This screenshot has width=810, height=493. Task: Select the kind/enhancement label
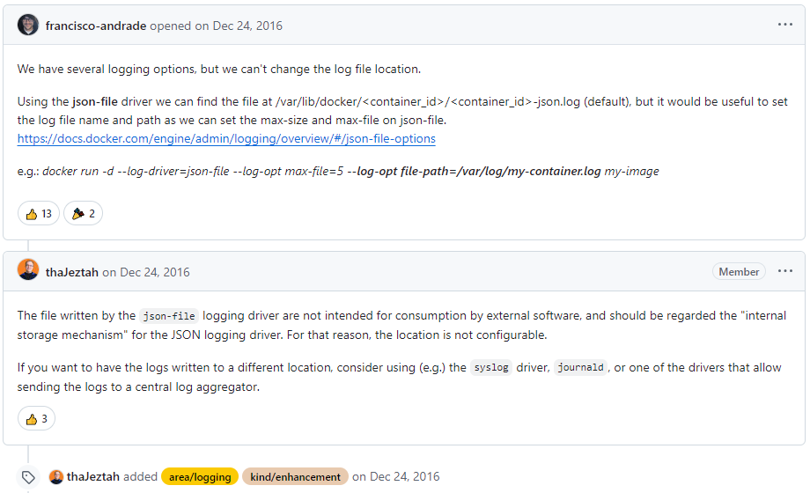point(295,477)
